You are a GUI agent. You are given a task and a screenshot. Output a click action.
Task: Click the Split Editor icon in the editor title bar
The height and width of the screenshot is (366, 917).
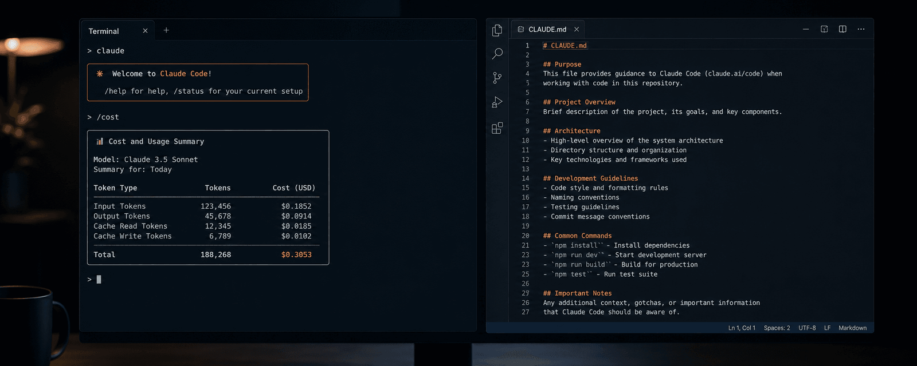842,29
